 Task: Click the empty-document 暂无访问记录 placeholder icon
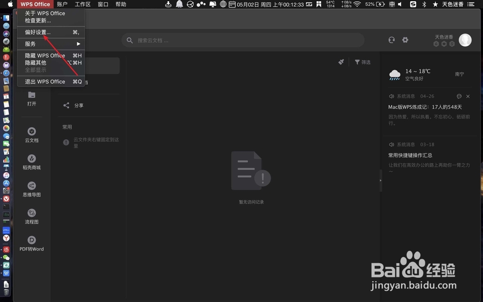251,171
